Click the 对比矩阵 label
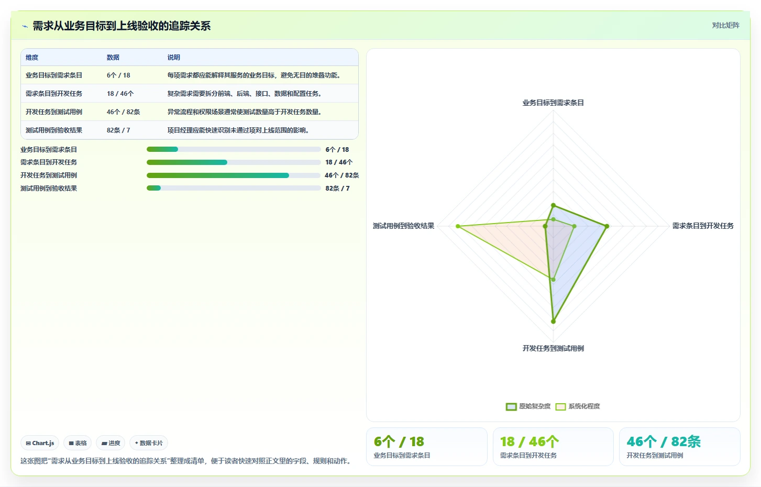Screen dimensions: 761x487 [725, 25]
